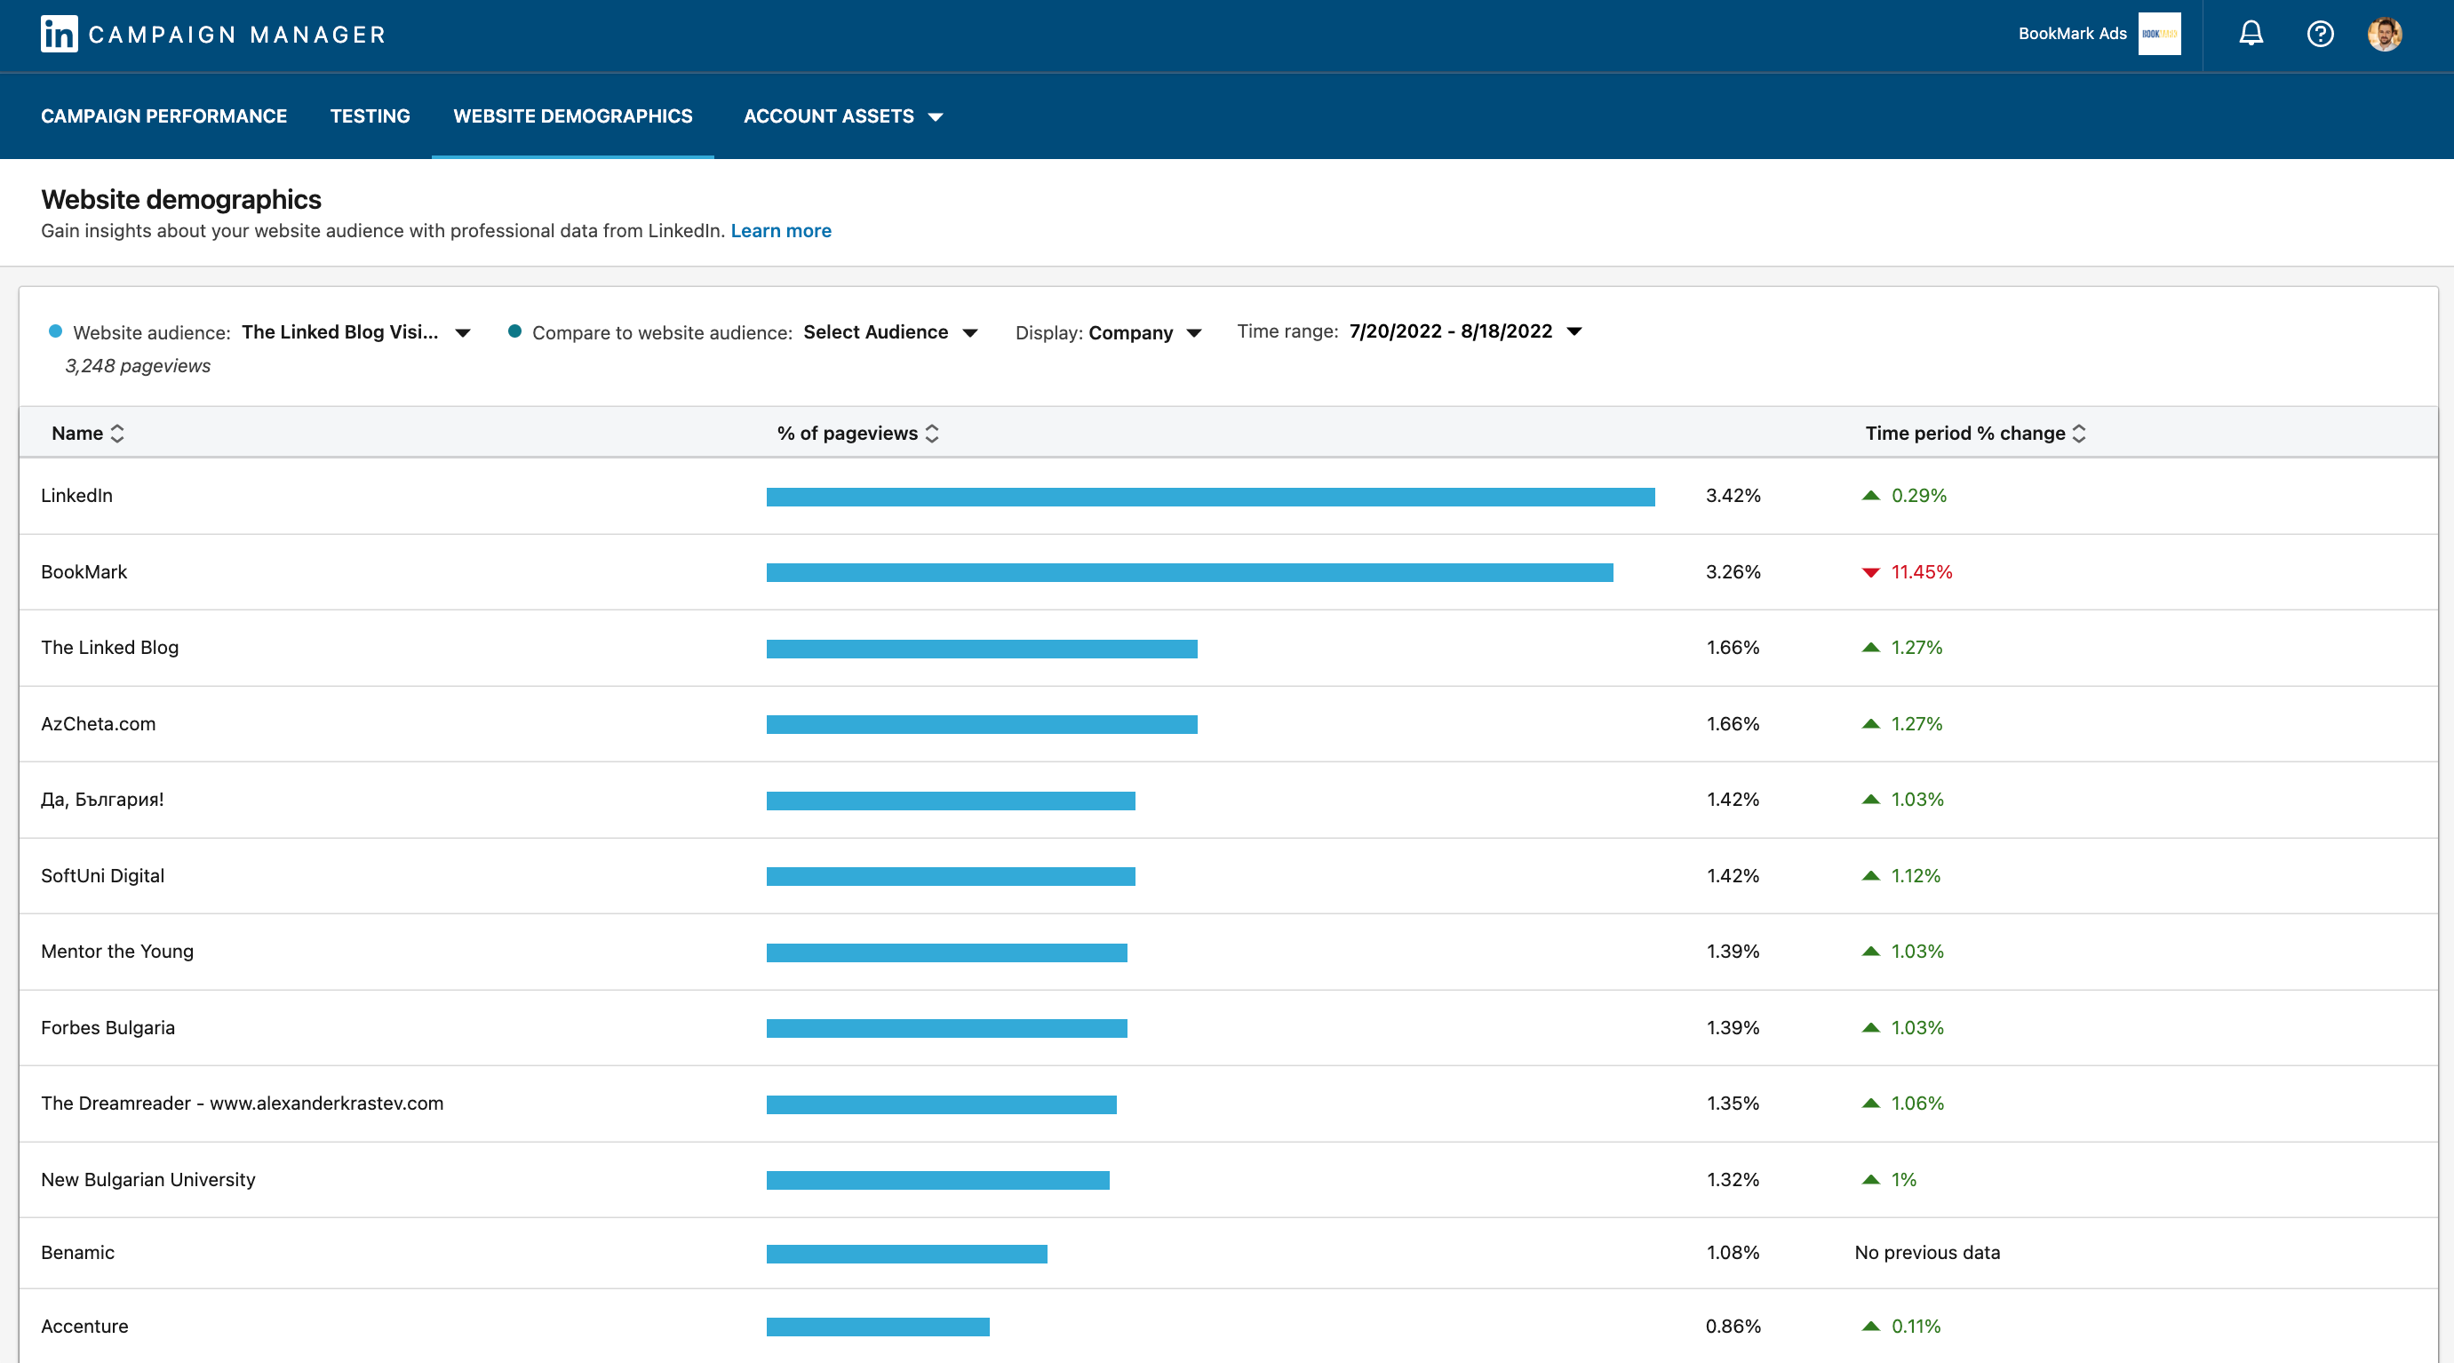Select the Website Demographics tab

(572, 116)
